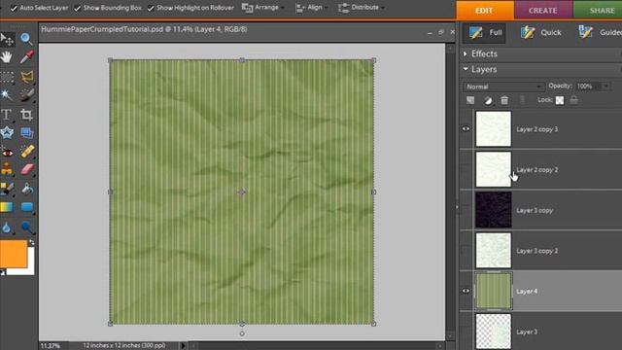
Task: Switch to Quick edit mode
Action: (x=540, y=32)
